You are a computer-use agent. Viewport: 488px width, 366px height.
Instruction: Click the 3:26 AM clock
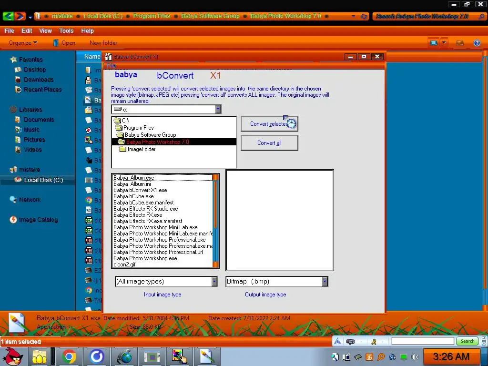pos(451,356)
